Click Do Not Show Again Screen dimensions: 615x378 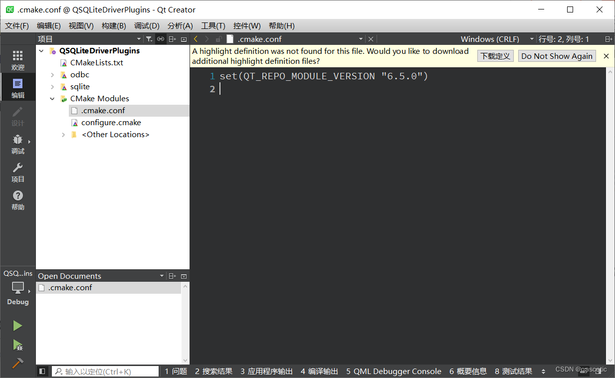(x=557, y=56)
